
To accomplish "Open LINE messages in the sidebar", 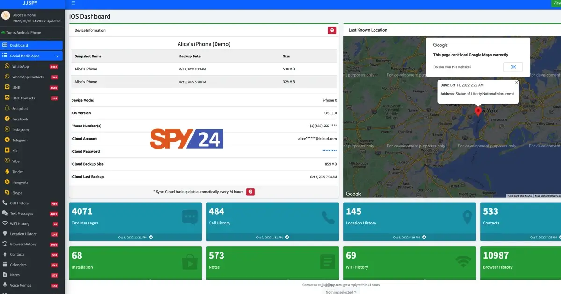I will (32, 88).
